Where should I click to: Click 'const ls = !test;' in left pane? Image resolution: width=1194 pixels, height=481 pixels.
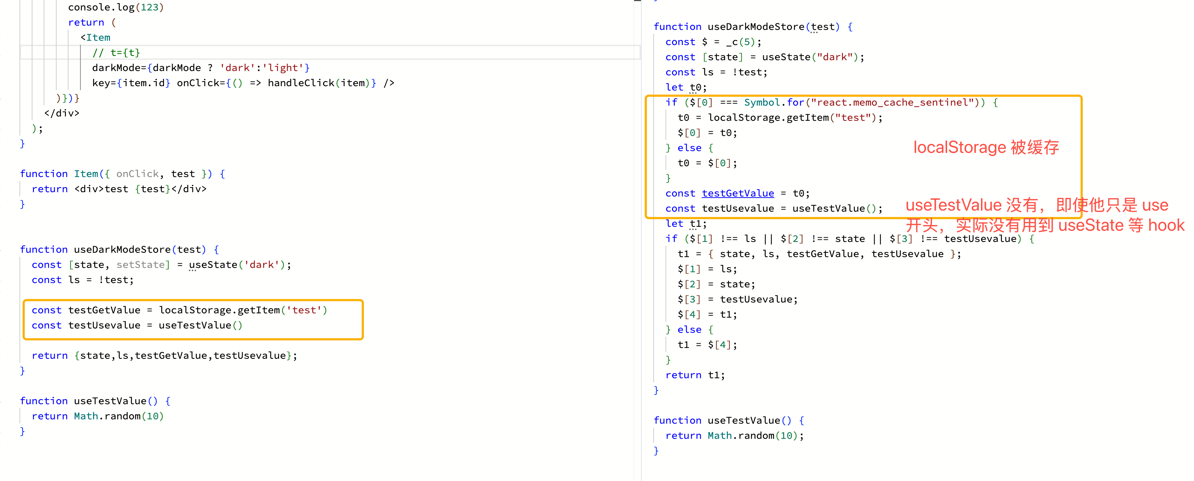tap(83, 280)
